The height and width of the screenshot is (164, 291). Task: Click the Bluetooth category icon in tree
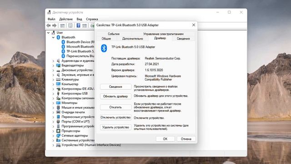pyautogui.click(x=58, y=37)
